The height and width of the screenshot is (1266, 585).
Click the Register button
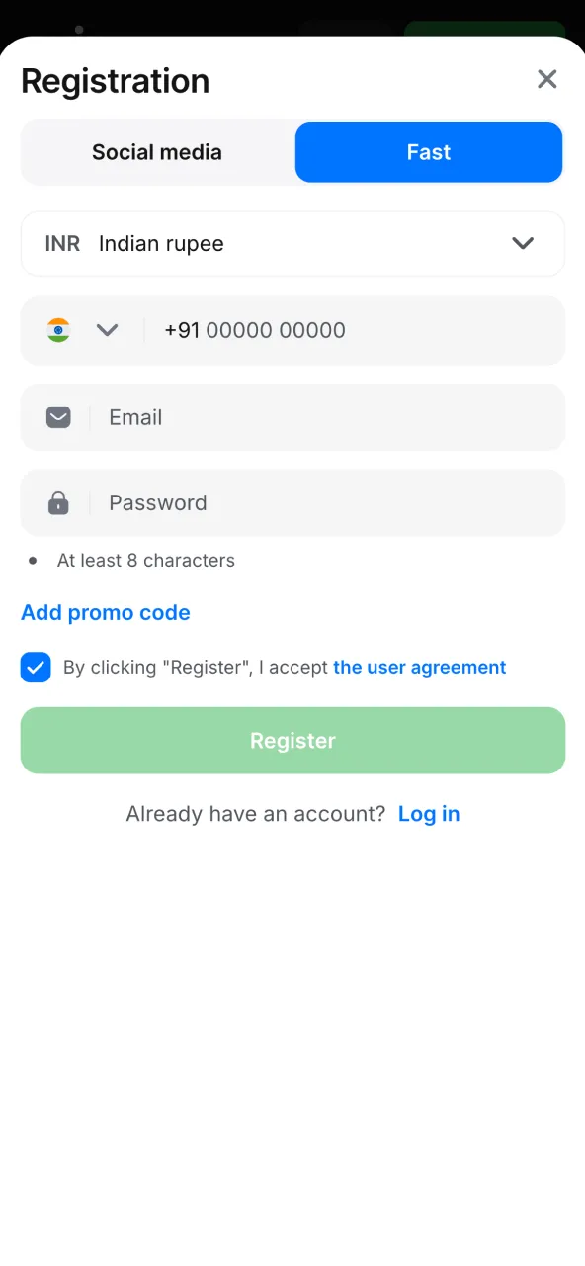(292, 740)
